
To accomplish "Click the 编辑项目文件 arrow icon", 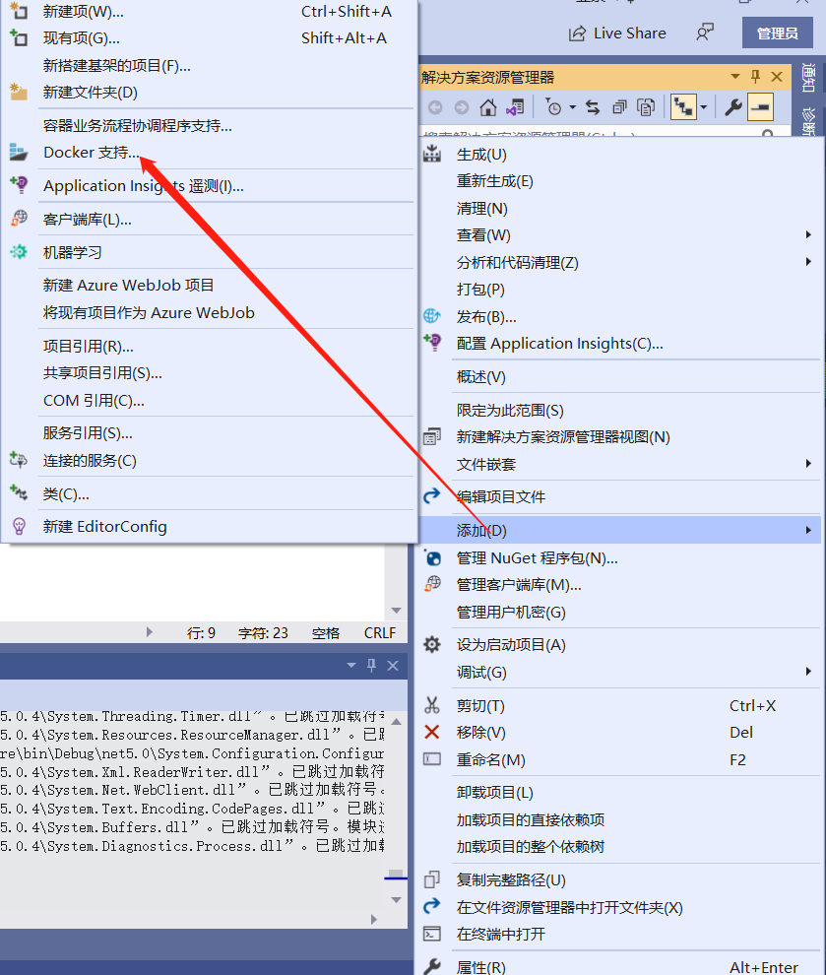I will pos(432,495).
